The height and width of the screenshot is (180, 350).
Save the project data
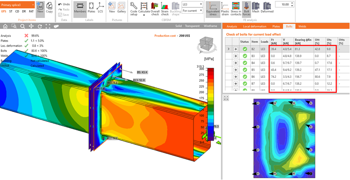[64, 15]
